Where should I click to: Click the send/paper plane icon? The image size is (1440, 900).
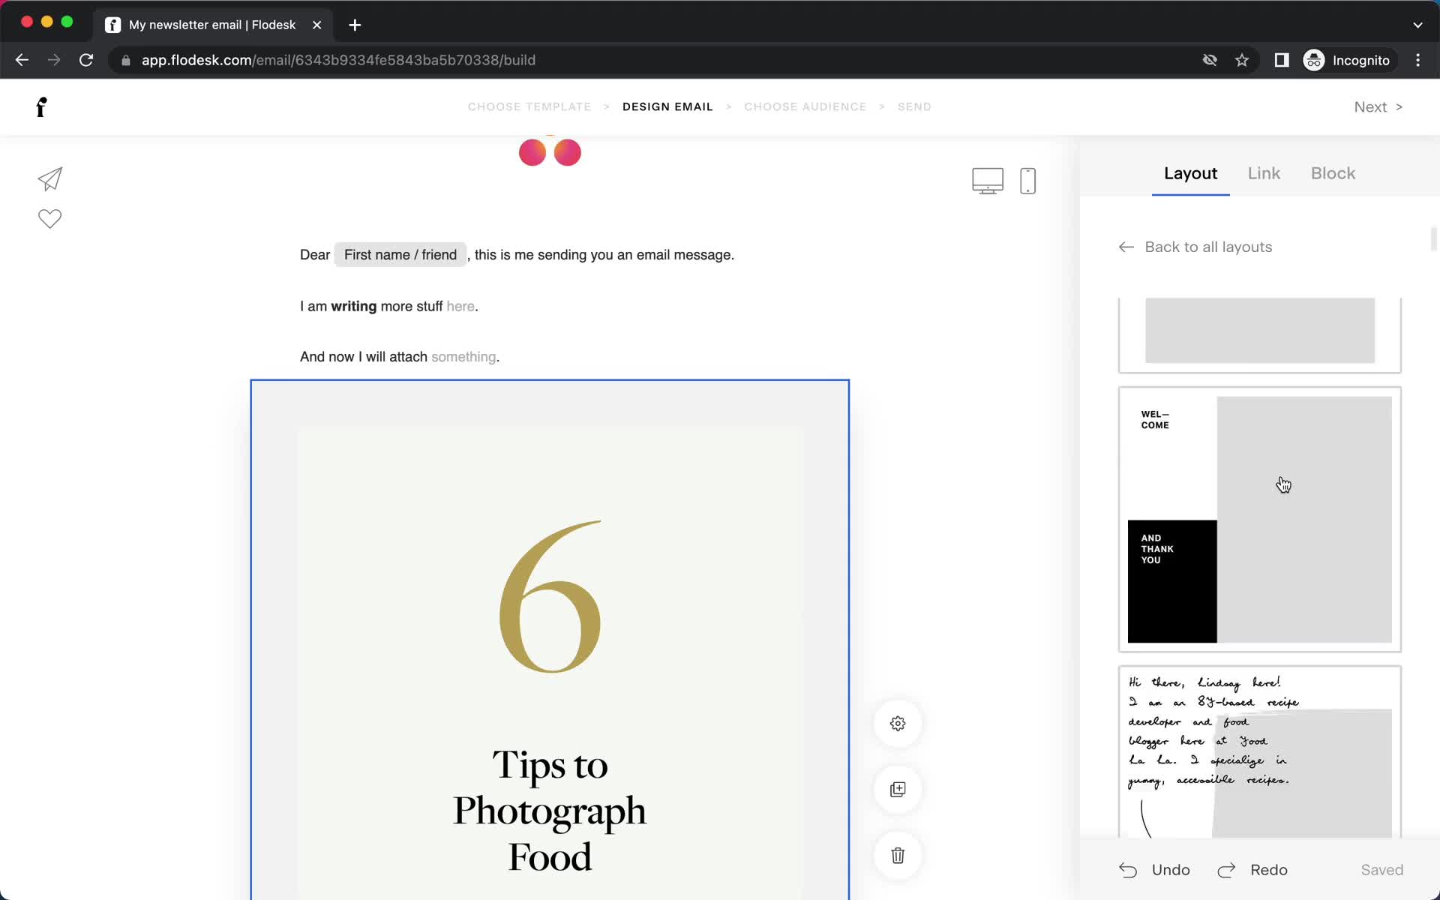(x=49, y=178)
